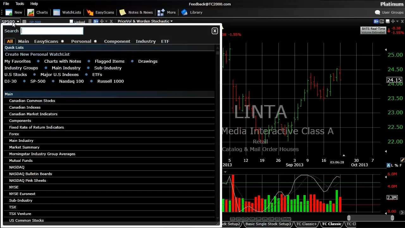The width and height of the screenshot is (405, 228).
Task: Select the ETF filter tab
Action: coord(165,41)
